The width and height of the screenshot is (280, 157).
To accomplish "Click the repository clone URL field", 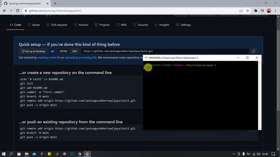I will coord(165,51).
